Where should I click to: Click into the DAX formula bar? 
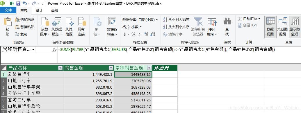click(x=179, y=55)
